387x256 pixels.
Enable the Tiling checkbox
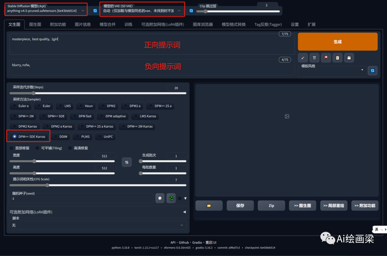(x=37, y=148)
